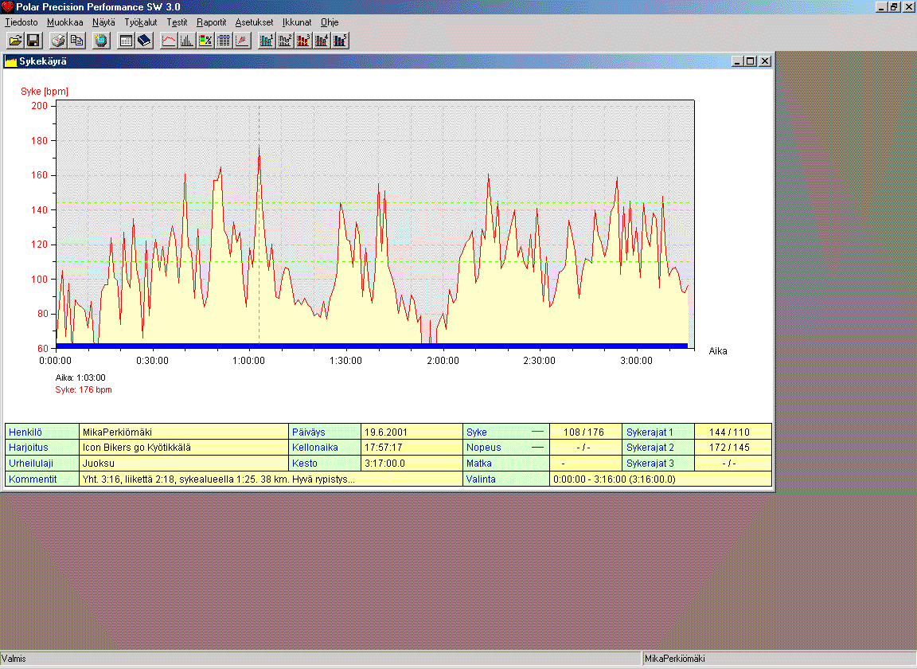The image size is (917, 669).
Task: Click the floppy disk save icon
Action: point(33,41)
